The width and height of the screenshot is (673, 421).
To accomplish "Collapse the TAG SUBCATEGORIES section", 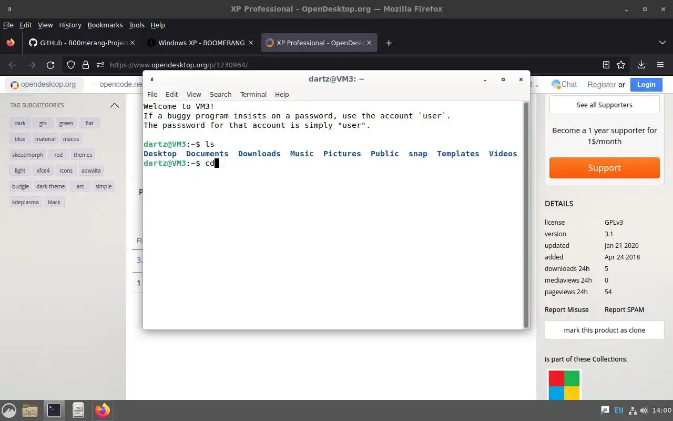I will [x=114, y=105].
